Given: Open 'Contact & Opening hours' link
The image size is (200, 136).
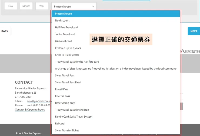Looking at the screenshot, I should pos(30,110).
